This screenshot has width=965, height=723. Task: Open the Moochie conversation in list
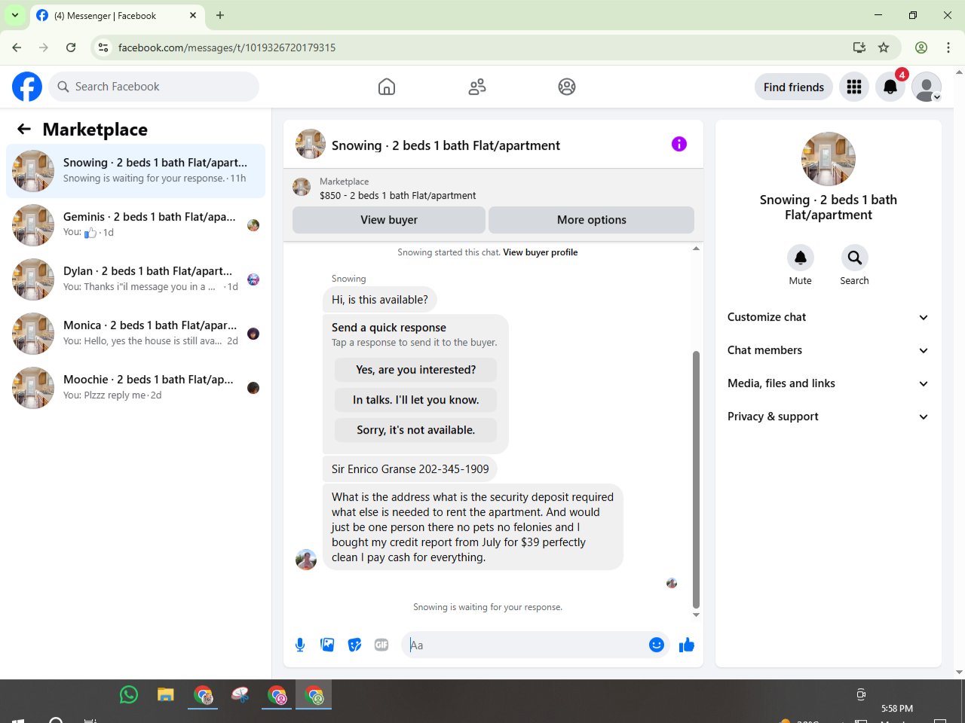point(136,388)
